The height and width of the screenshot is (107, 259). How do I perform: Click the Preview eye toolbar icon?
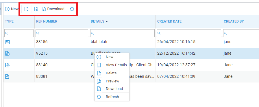(x=36, y=9)
